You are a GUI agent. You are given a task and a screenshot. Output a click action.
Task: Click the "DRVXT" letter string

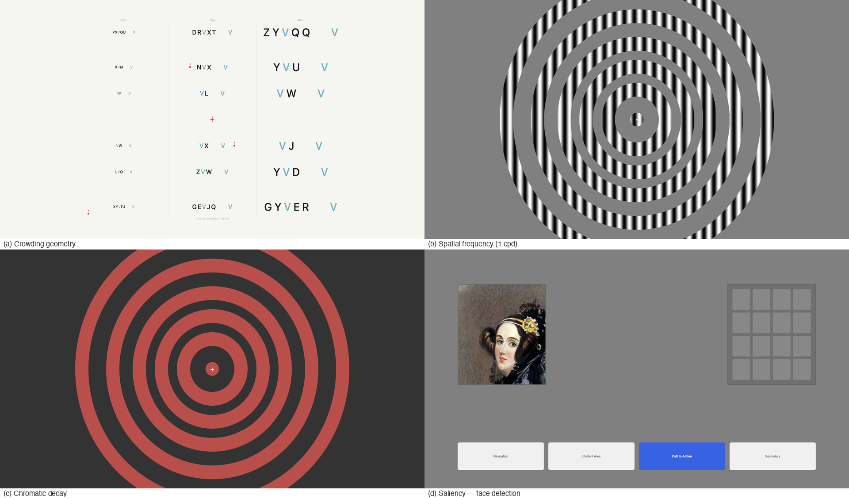point(204,32)
